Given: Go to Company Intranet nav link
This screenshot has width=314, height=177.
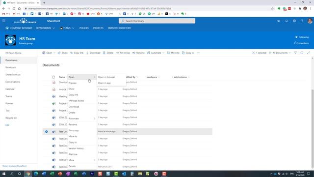Looking at the screenshot, I should (19, 28).
